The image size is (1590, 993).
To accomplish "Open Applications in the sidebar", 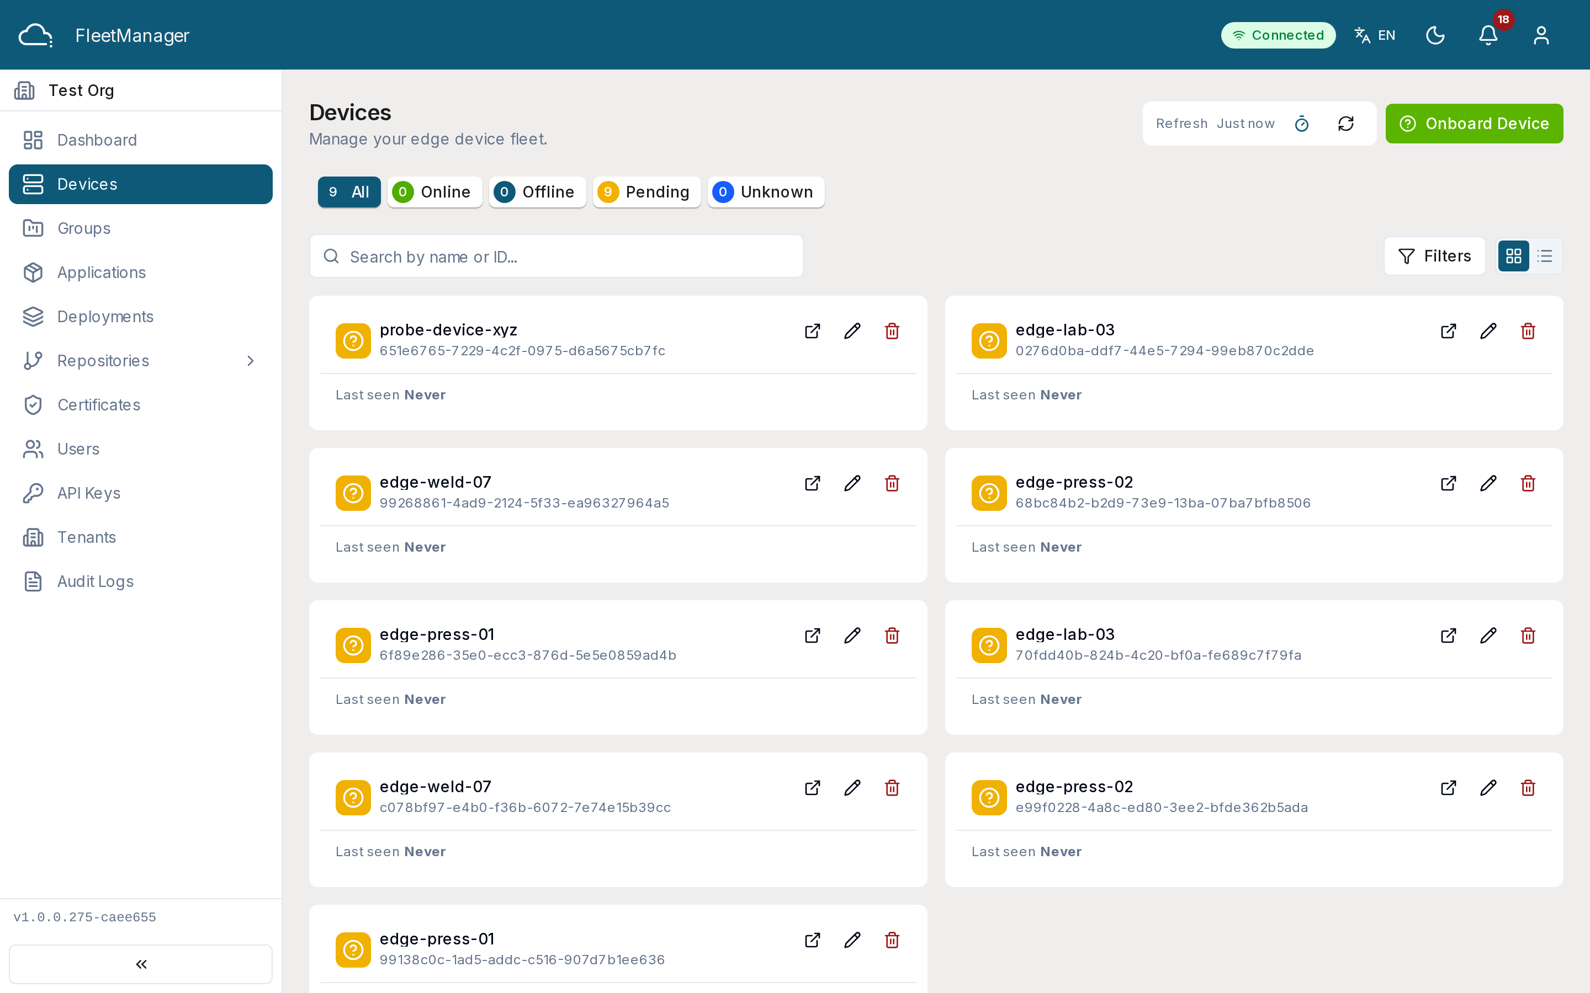I will (x=141, y=273).
